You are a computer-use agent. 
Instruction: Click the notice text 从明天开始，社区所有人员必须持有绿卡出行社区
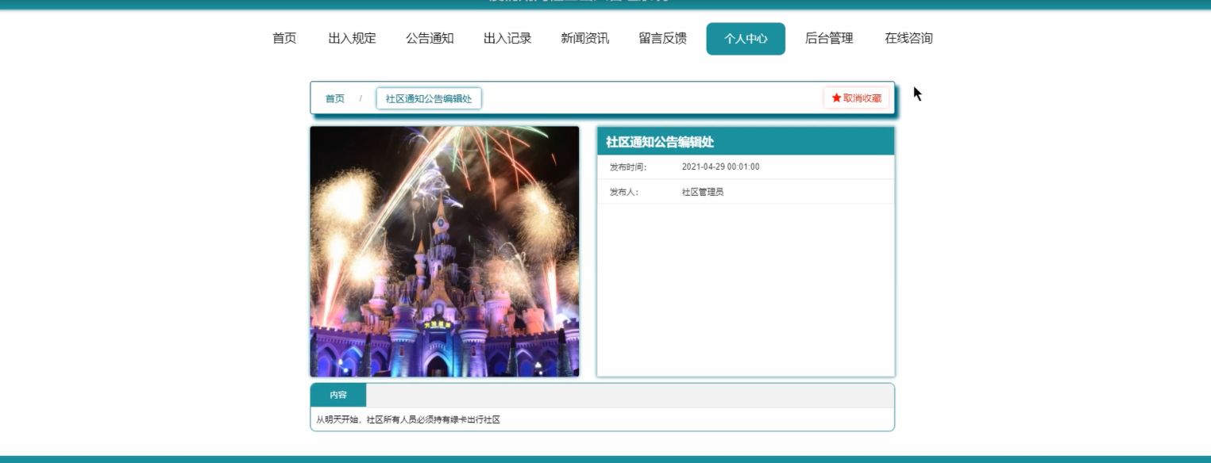408,419
